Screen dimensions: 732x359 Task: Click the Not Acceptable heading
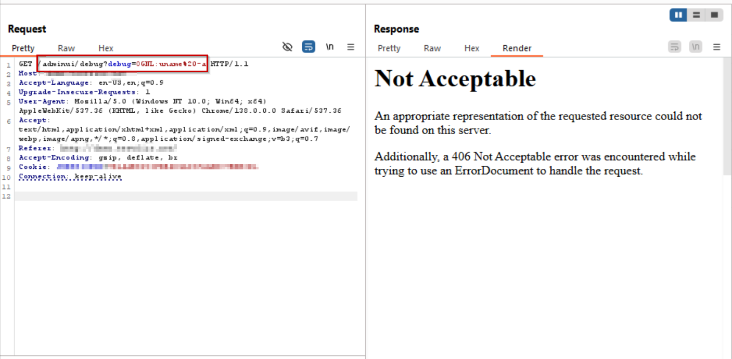(455, 78)
